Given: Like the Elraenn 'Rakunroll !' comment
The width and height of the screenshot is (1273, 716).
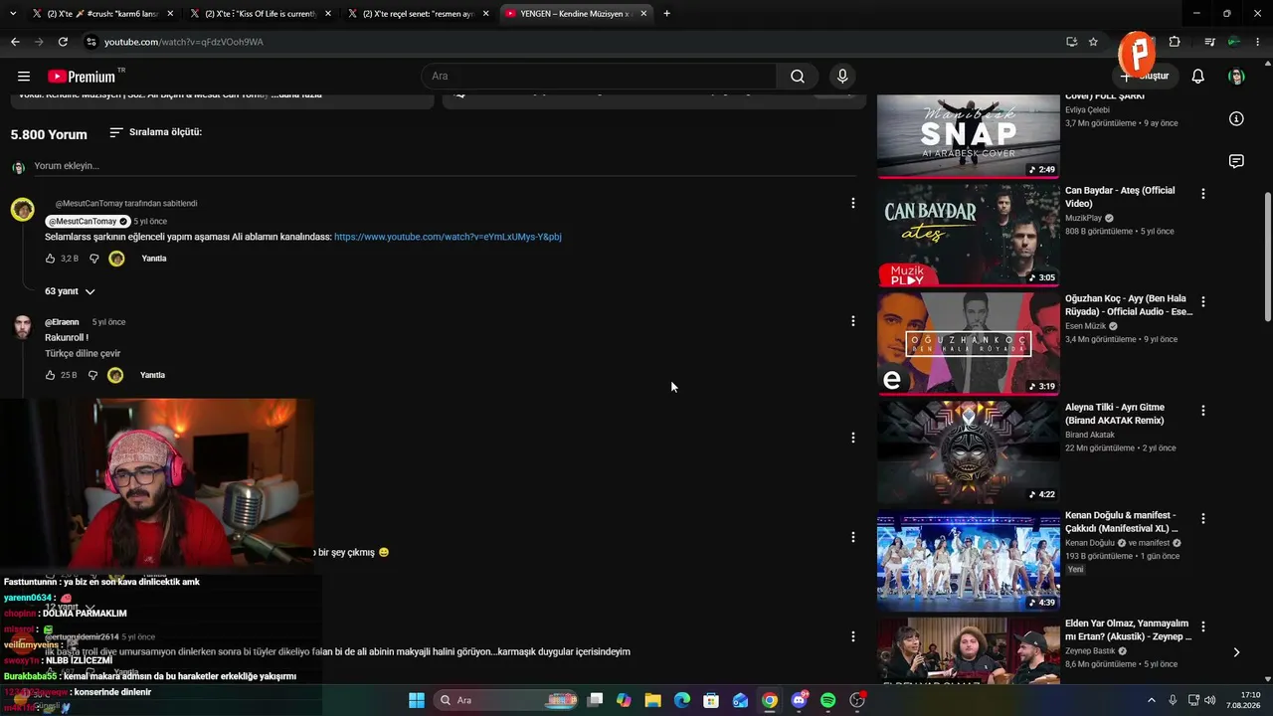Looking at the screenshot, I should pyautogui.click(x=50, y=375).
